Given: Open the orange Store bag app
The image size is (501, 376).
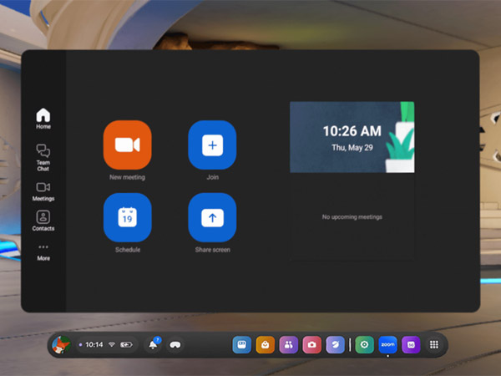Looking at the screenshot, I should point(266,344).
